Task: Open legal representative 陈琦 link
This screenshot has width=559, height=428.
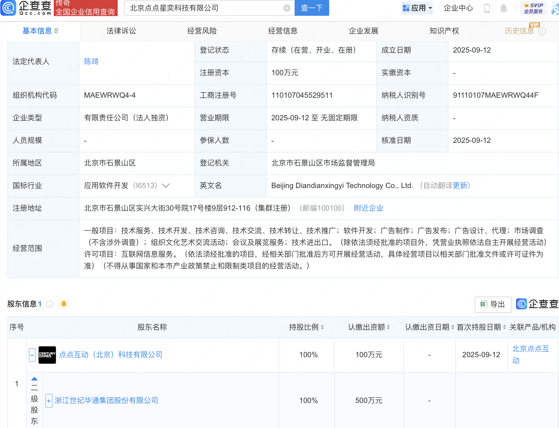Action: coord(91,62)
